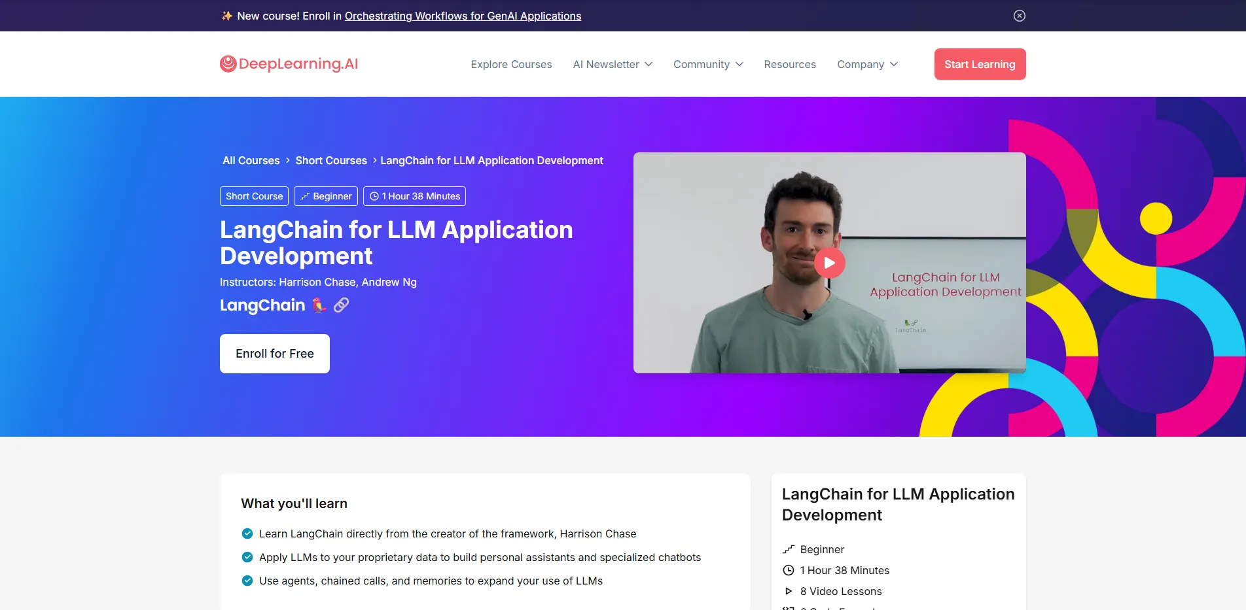The height and width of the screenshot is (610, 1246).
Task: Click the clock icon next to course duration
Action: coord(788,569)
